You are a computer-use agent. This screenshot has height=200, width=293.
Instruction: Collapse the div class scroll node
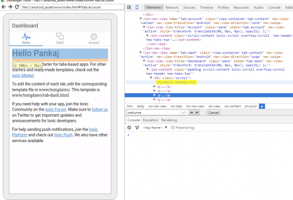(x=151, y=78)
